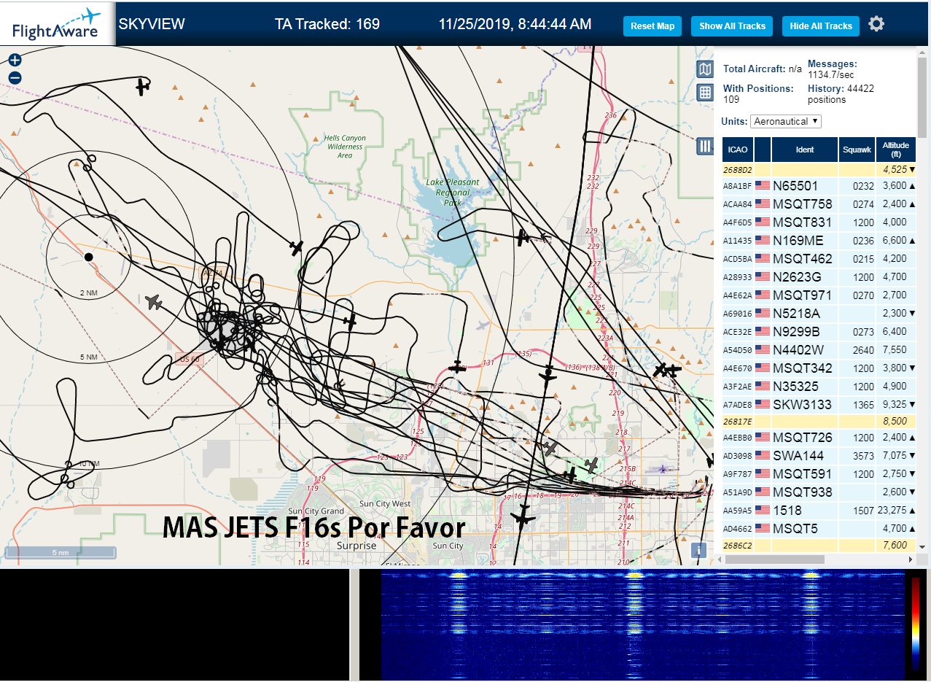Select aircraft row MSQT726
Image resolution: width=931 pixels, height=682 pixels.
819,437
